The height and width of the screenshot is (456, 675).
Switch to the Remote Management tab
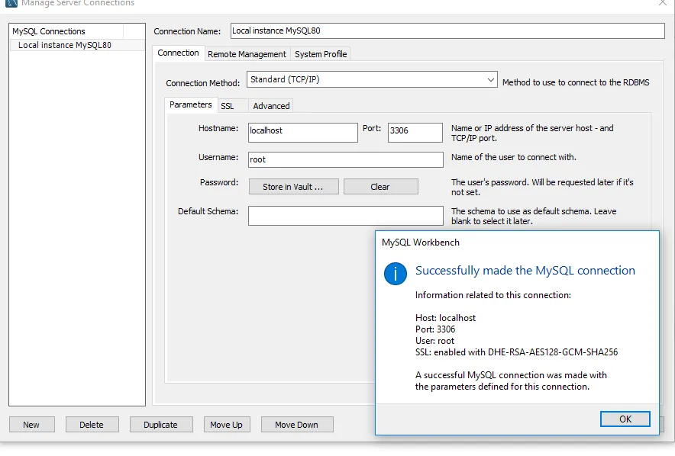click(x=247, y=54)
